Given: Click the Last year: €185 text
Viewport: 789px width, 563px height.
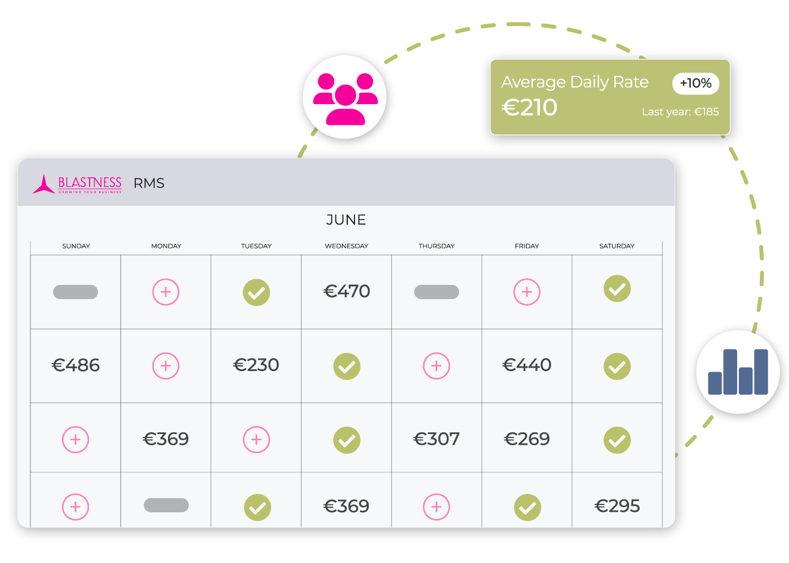Looking at the screenshot, I should click(x=680, y=112).
